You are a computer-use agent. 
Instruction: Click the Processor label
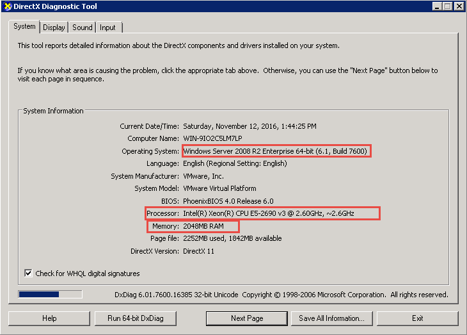click(x=162, y=213)
